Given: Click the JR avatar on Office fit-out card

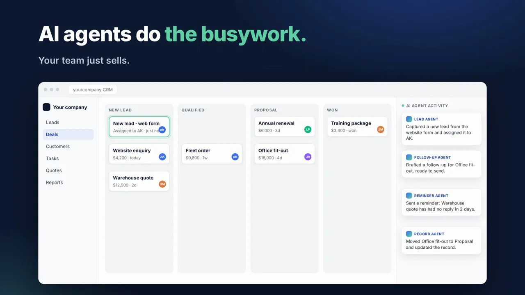Looking at the screenshot, I should coord(308,157).
